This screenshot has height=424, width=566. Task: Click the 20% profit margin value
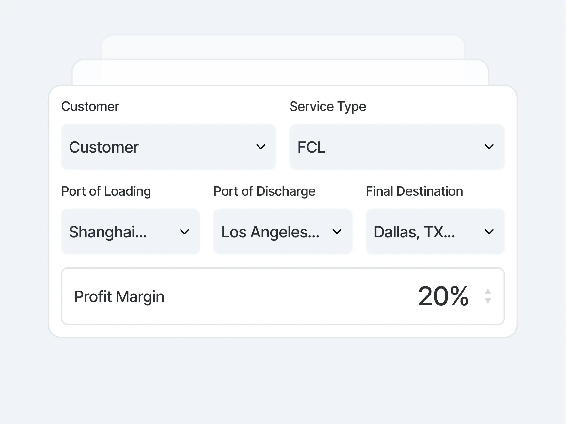(443, 296)
